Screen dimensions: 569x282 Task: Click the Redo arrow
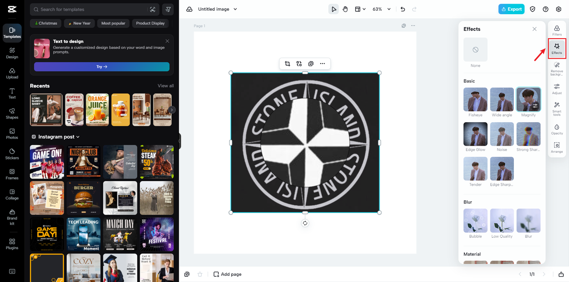tap(414, 9)
